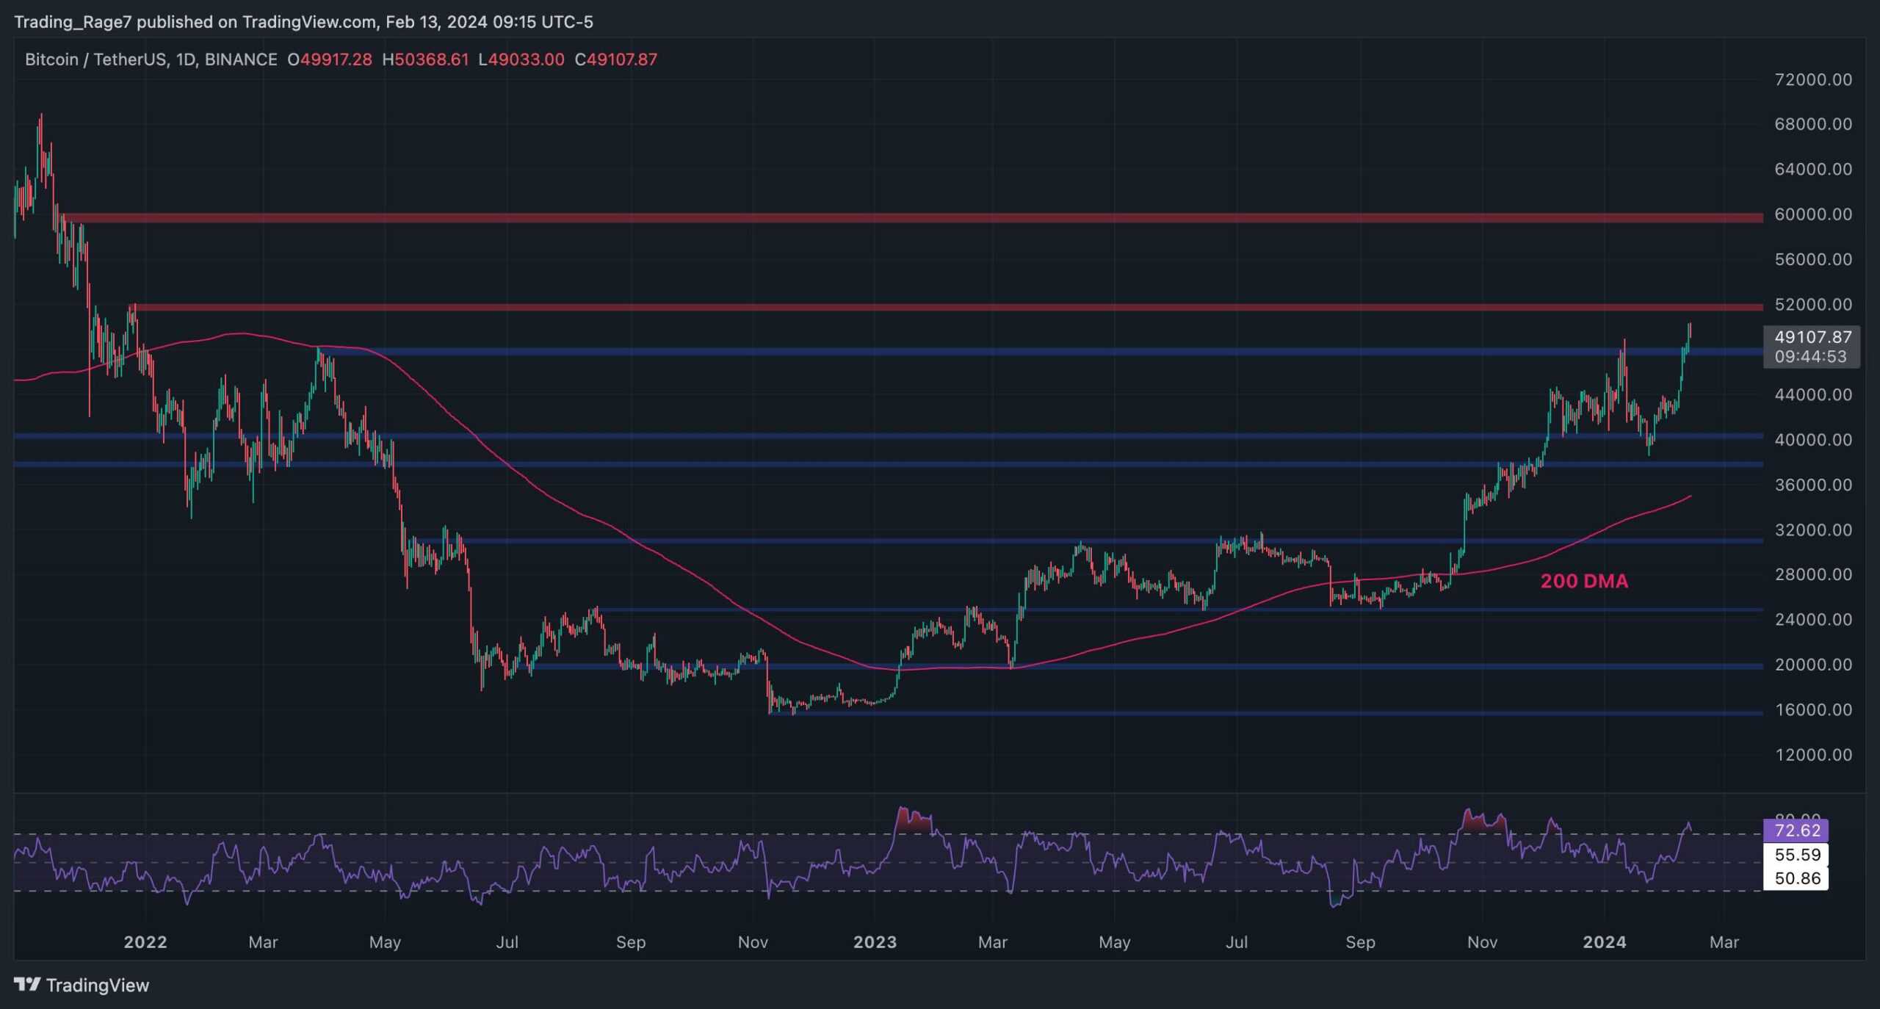The image size is (1880, 1009).
Task: Click the RSI label 50.86
Action: [x=1797, y=878]
